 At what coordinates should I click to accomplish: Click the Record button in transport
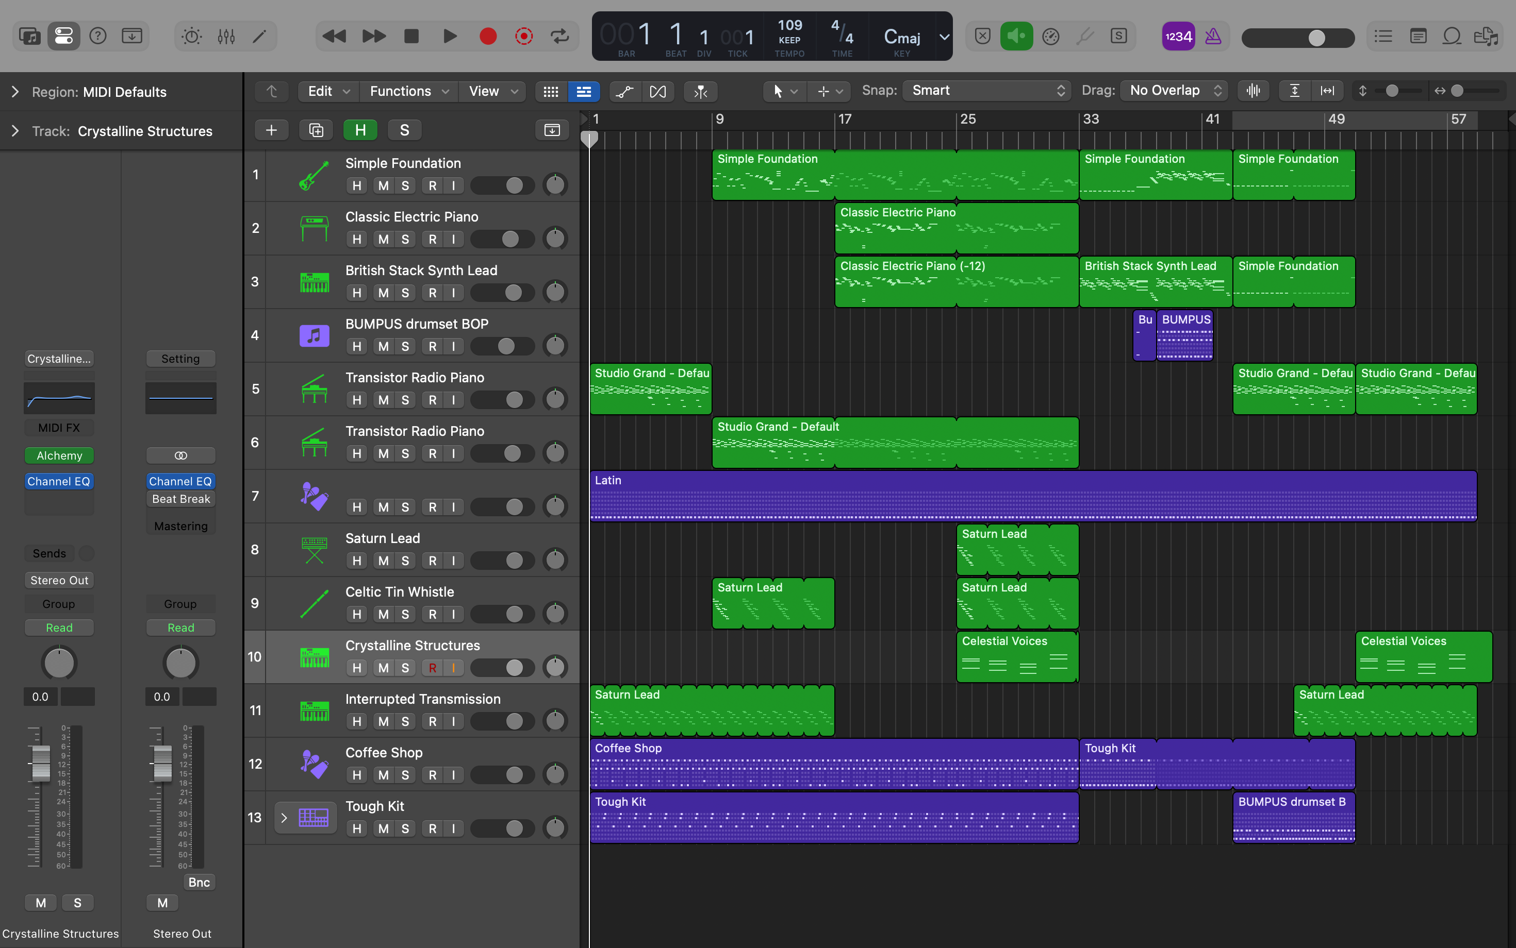pyautogui.click(x=488, y=37)
